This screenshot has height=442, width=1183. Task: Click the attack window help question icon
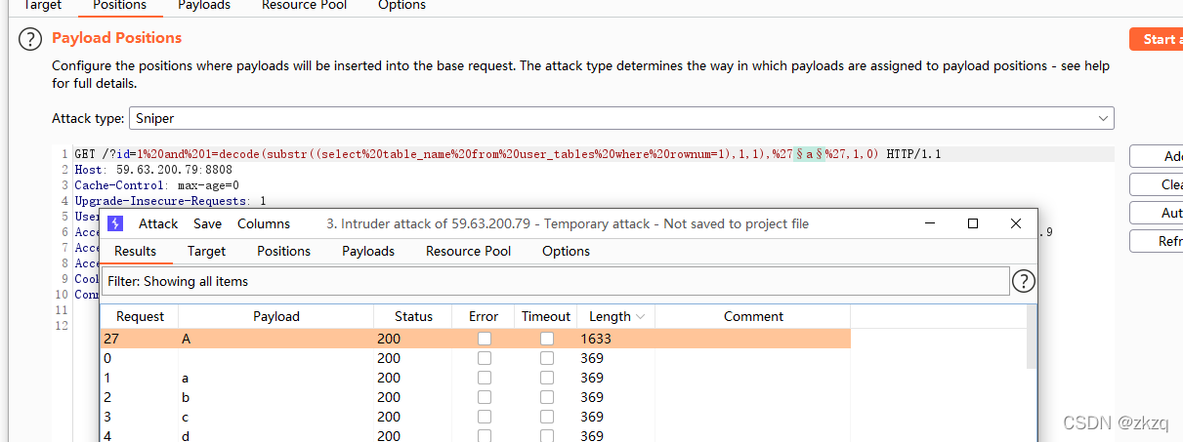click(x=1023, y=281)
